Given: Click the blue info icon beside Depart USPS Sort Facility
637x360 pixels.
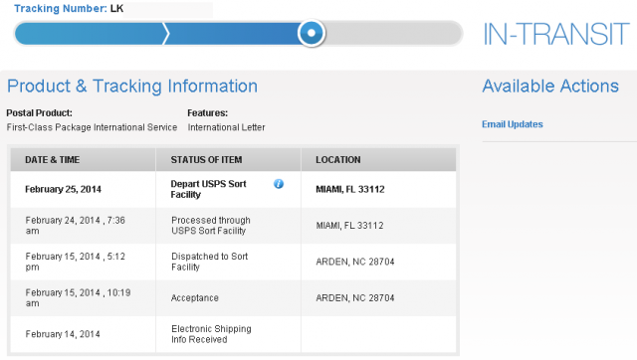Looking at the screenshot, I should pos(279,184).
